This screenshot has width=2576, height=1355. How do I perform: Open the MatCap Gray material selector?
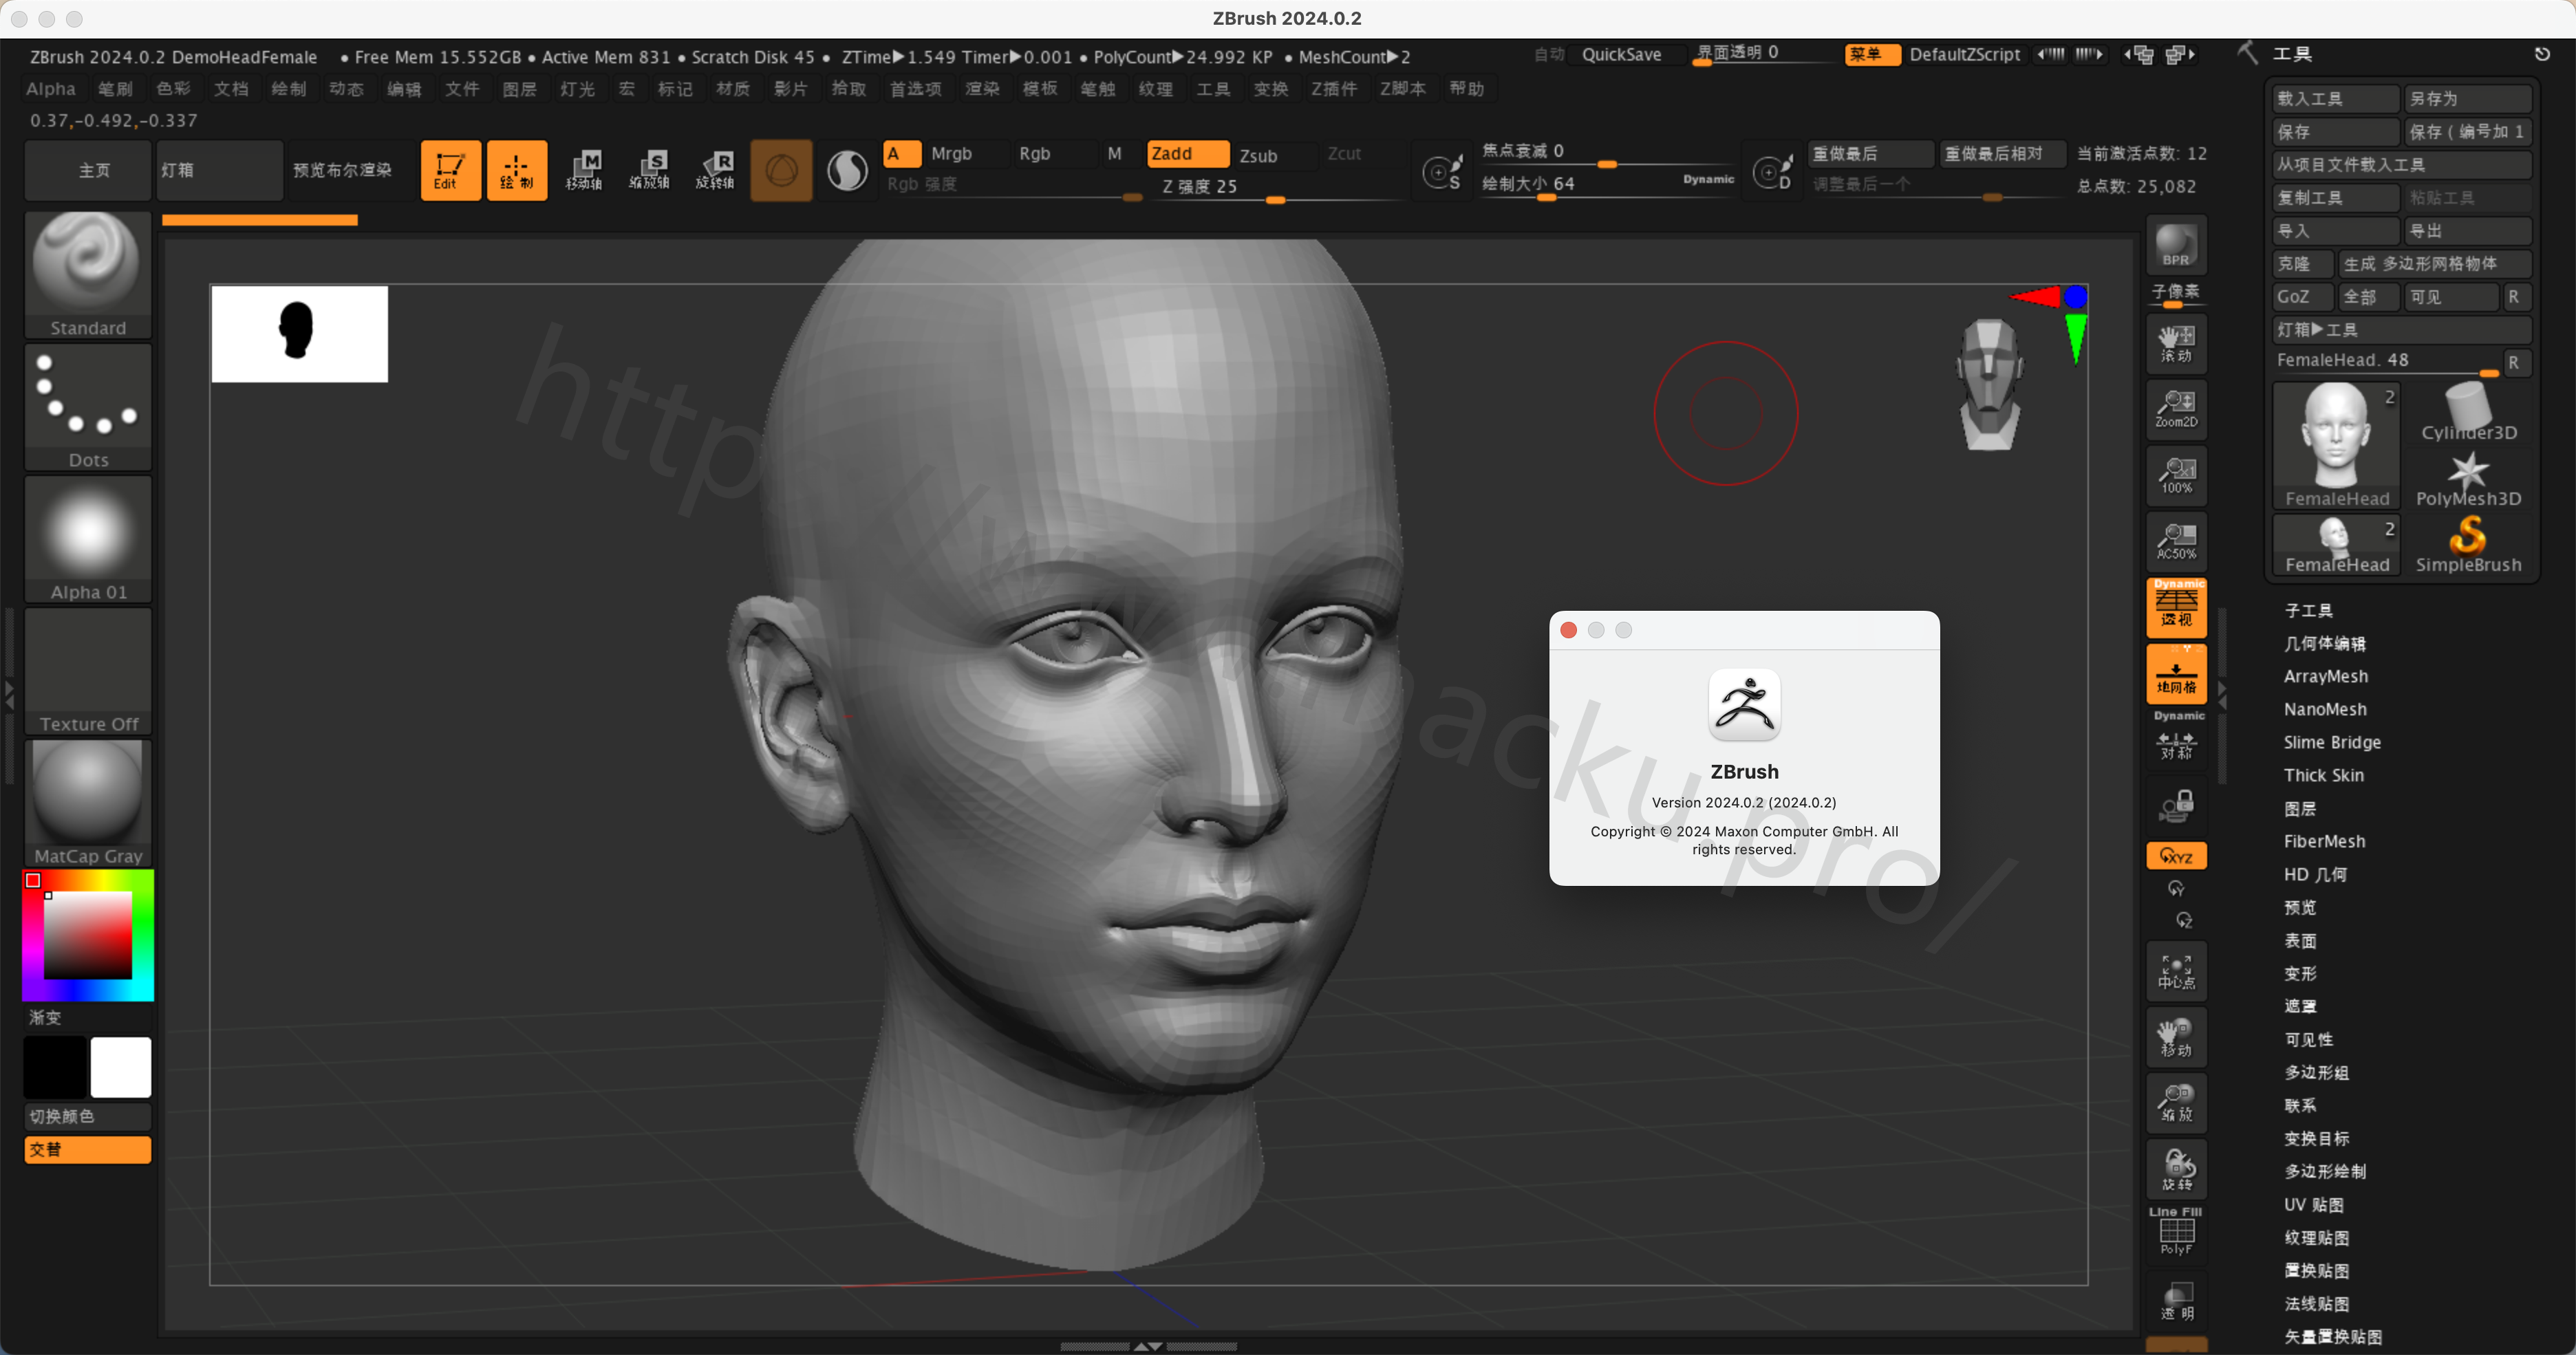88,803
